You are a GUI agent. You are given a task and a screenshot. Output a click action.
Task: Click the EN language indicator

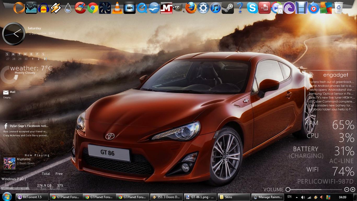289,197
